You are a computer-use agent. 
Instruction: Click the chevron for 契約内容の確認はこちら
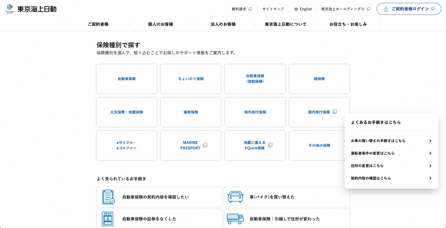click(430, 178)
